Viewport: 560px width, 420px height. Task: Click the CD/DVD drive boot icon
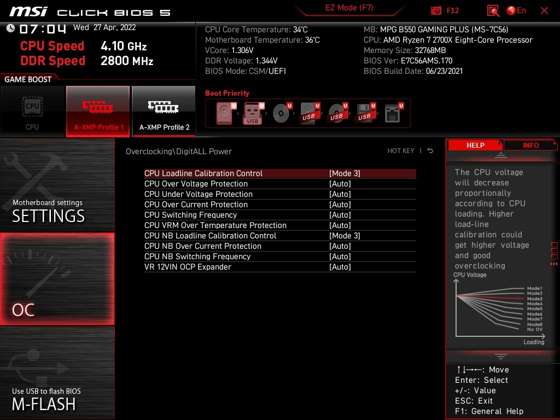281,114
